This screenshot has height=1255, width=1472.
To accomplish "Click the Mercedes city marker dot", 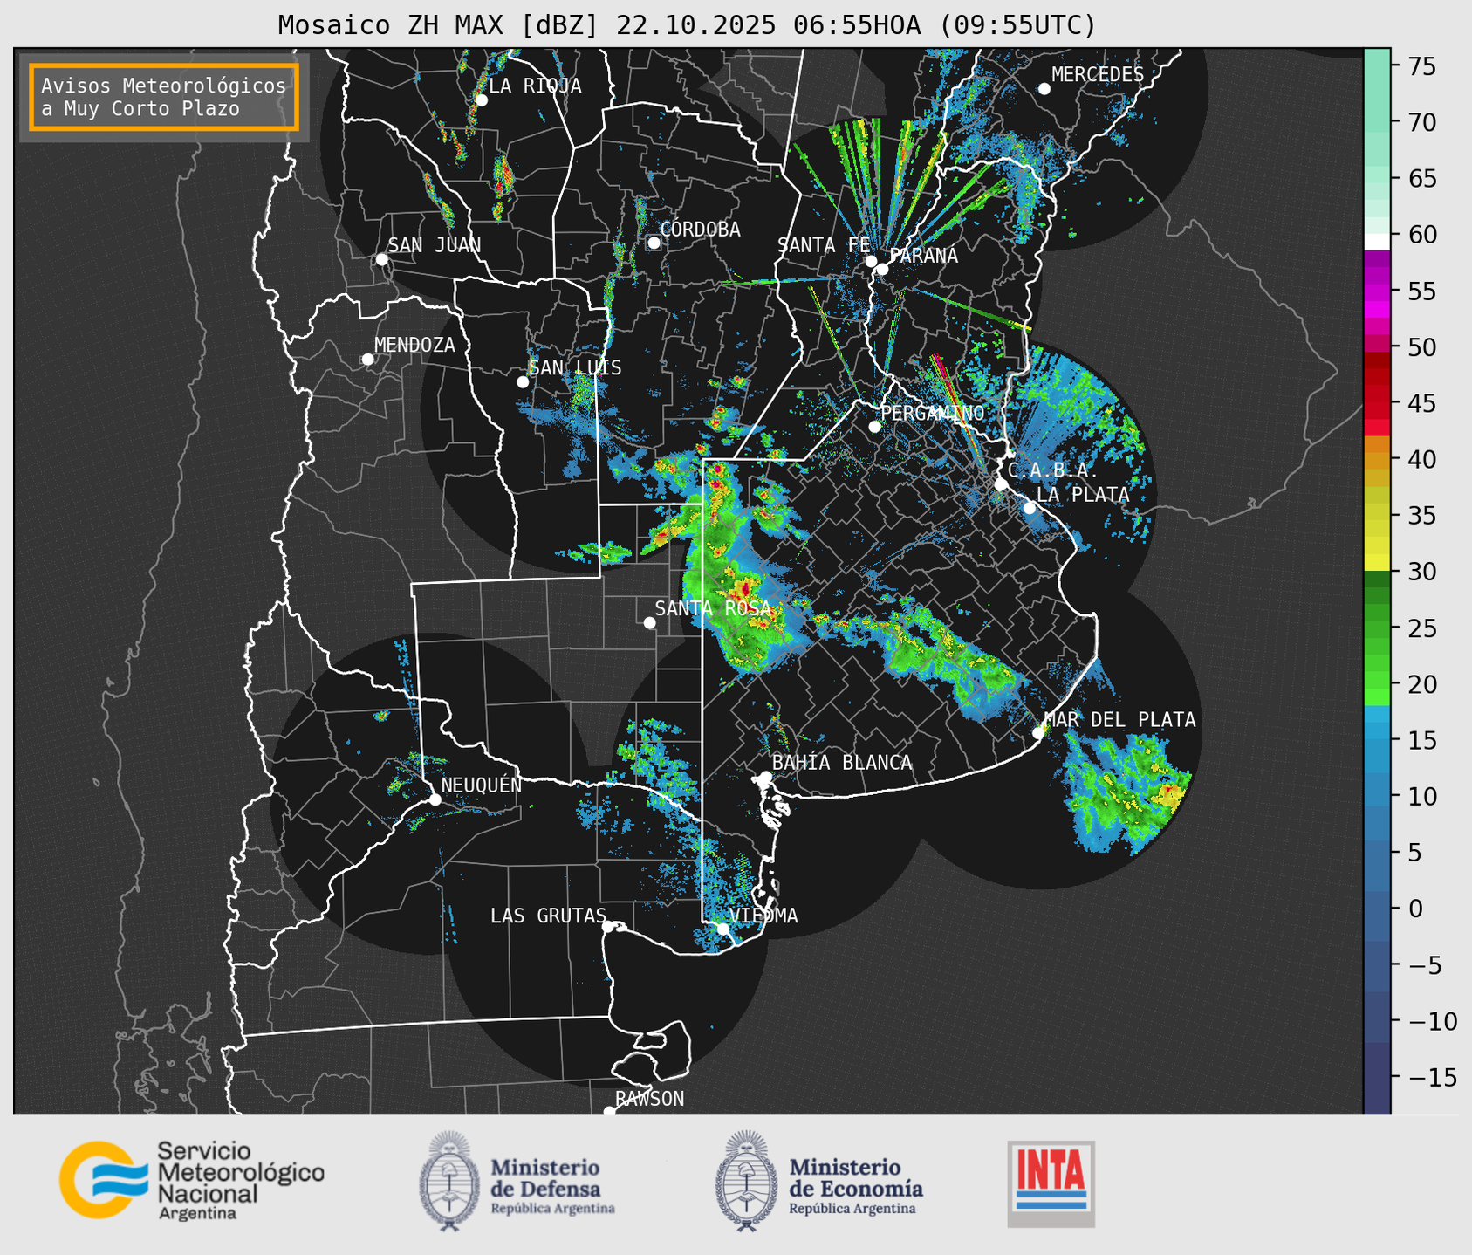I will pyautogui.click(x=1044, y=89).
